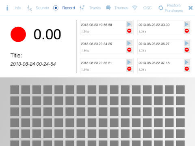This screenshot has height=146, width=195.
Task: Select recording name 2013-08-23 22-33-39
Action: click(x=154, y=25)
